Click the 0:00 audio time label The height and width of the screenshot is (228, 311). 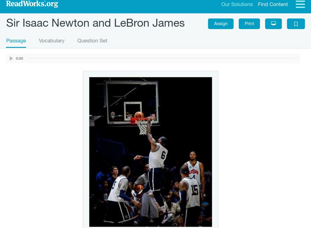19,59
